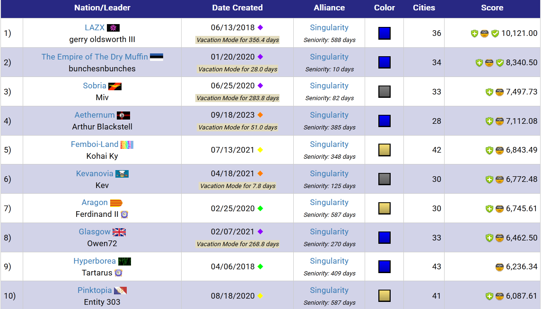This screenshot has height=309, width=542.
Task: Open The Empire of The Dry Muffin
Action: [95, 57]
